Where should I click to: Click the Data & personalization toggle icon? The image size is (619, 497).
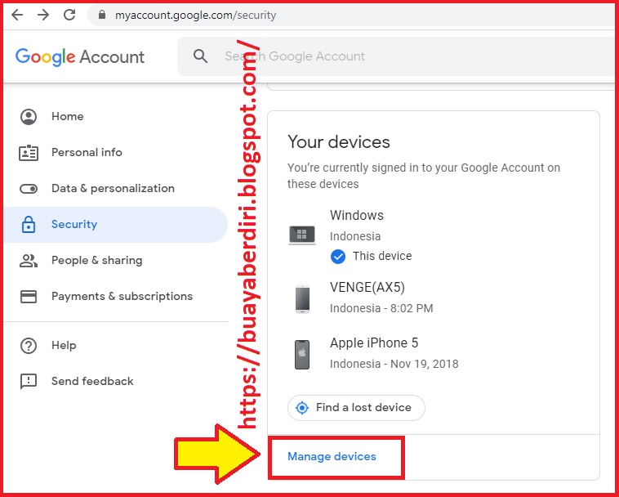tap(29, 189)
